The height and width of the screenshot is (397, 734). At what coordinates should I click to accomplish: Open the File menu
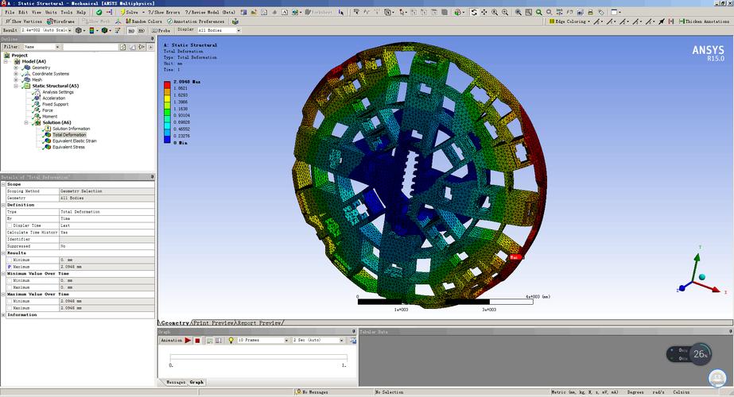(x=10, y=12)
